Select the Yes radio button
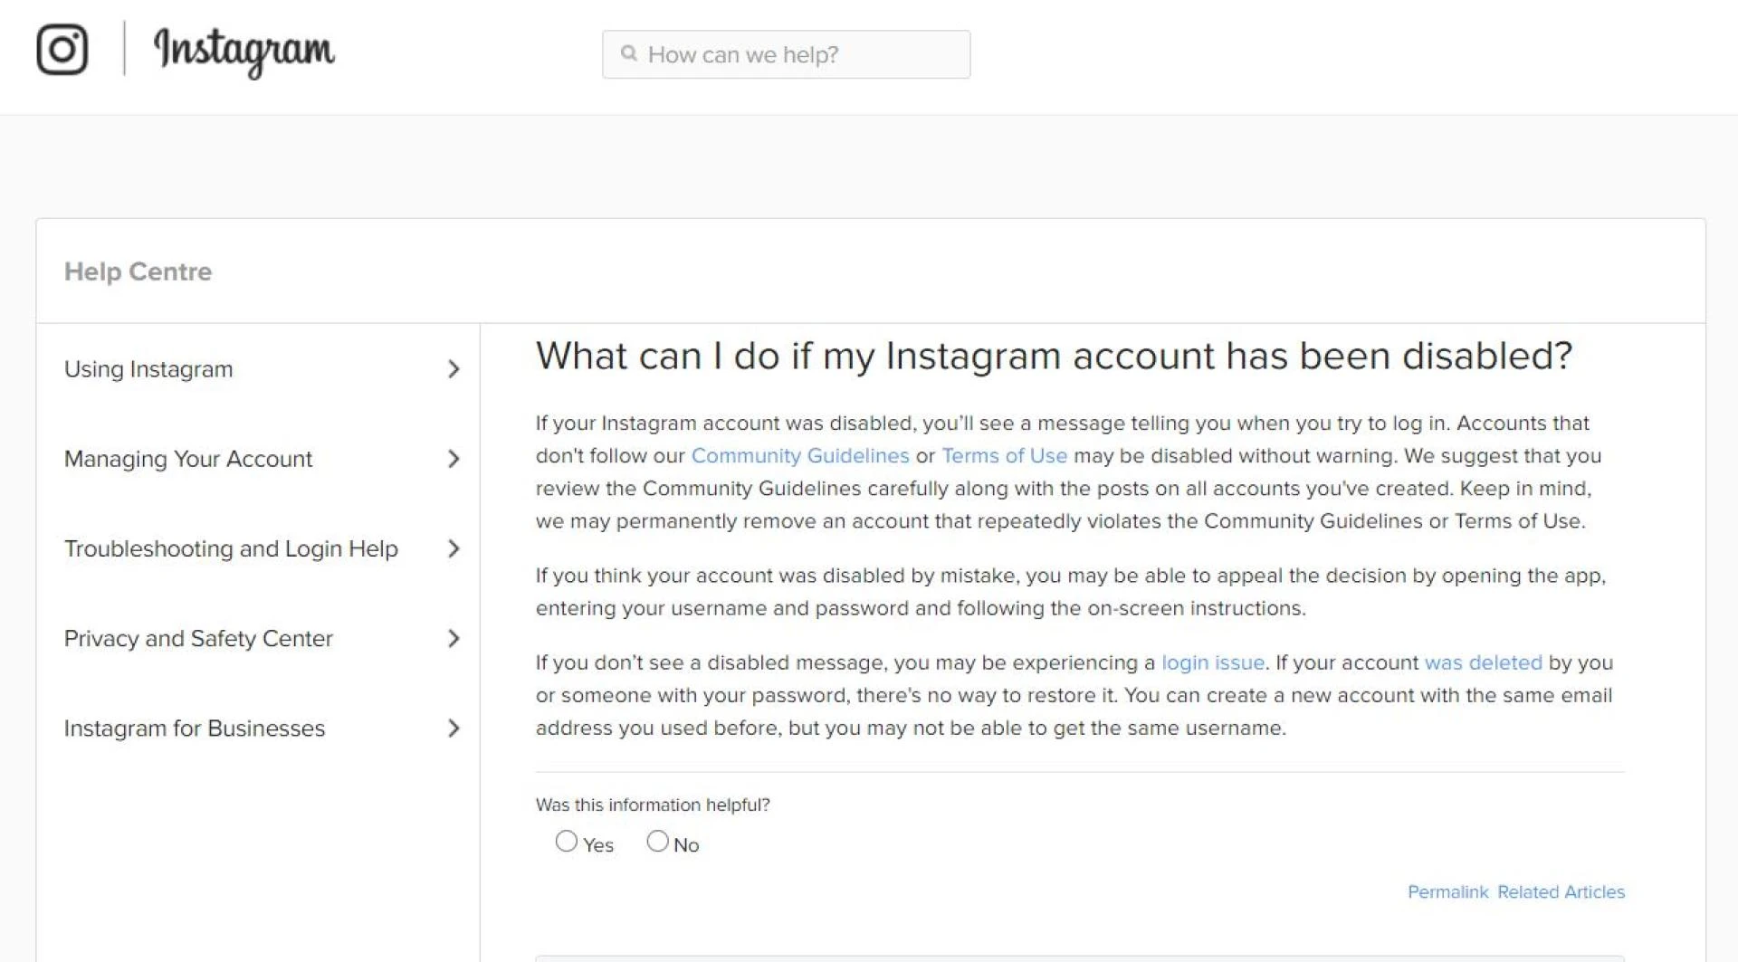The image size is (1738, 962). [567, 842]
